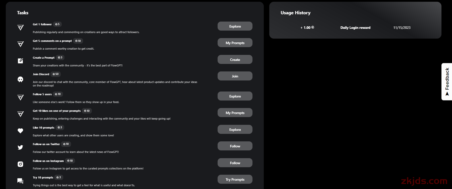Click the coin icon in Usage History reward
This screenshot has height=189, width=452.
(x=313, y=27)
